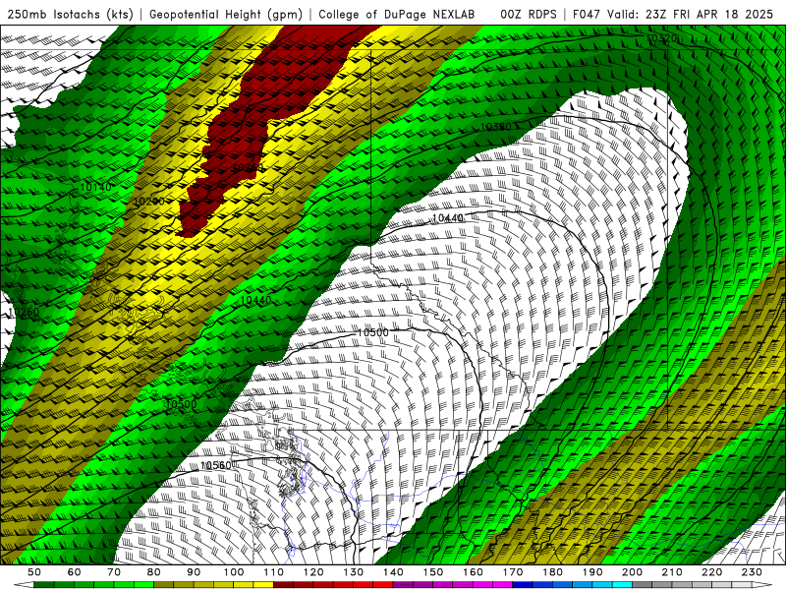Select the '00Z RDPS' model run label
The width and height of the screenshot is (786, 590).
tap(529, 14)
